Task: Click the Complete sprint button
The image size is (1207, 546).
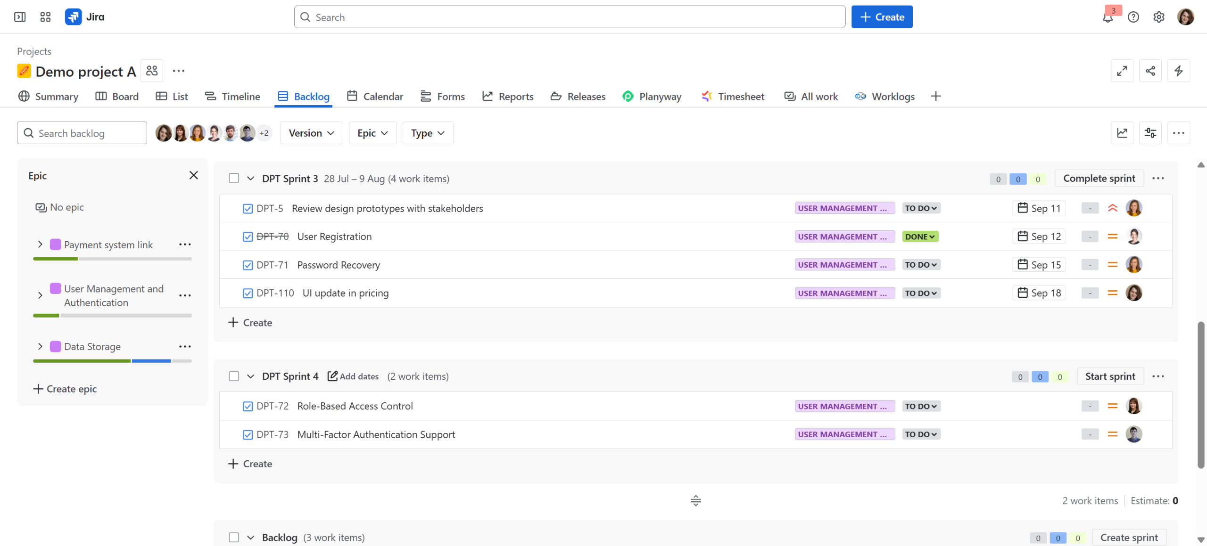Action: [x=1099, y=178]
